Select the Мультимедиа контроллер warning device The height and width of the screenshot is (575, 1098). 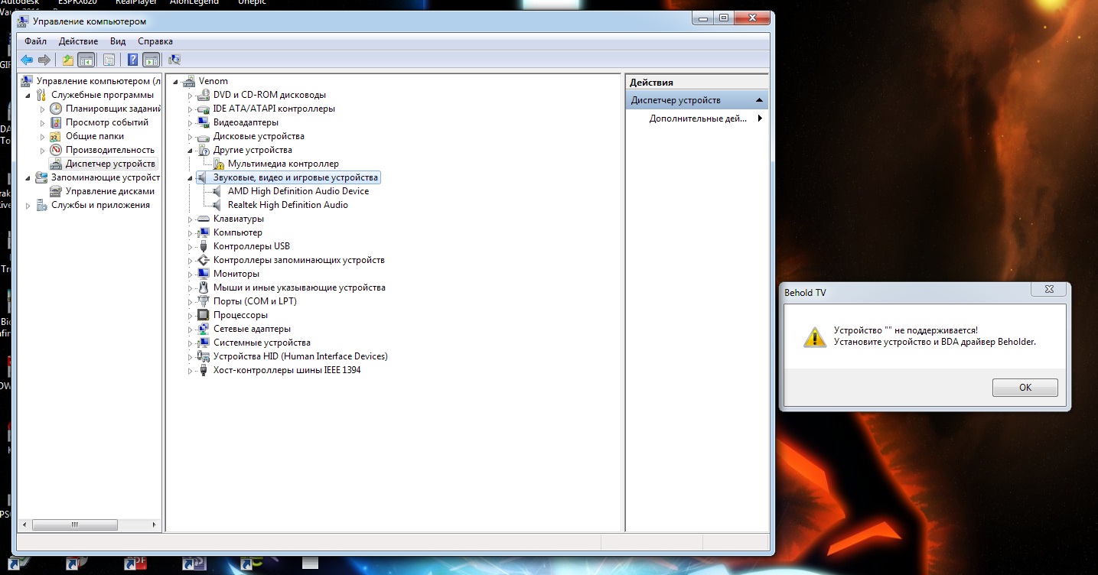(282, 164)
